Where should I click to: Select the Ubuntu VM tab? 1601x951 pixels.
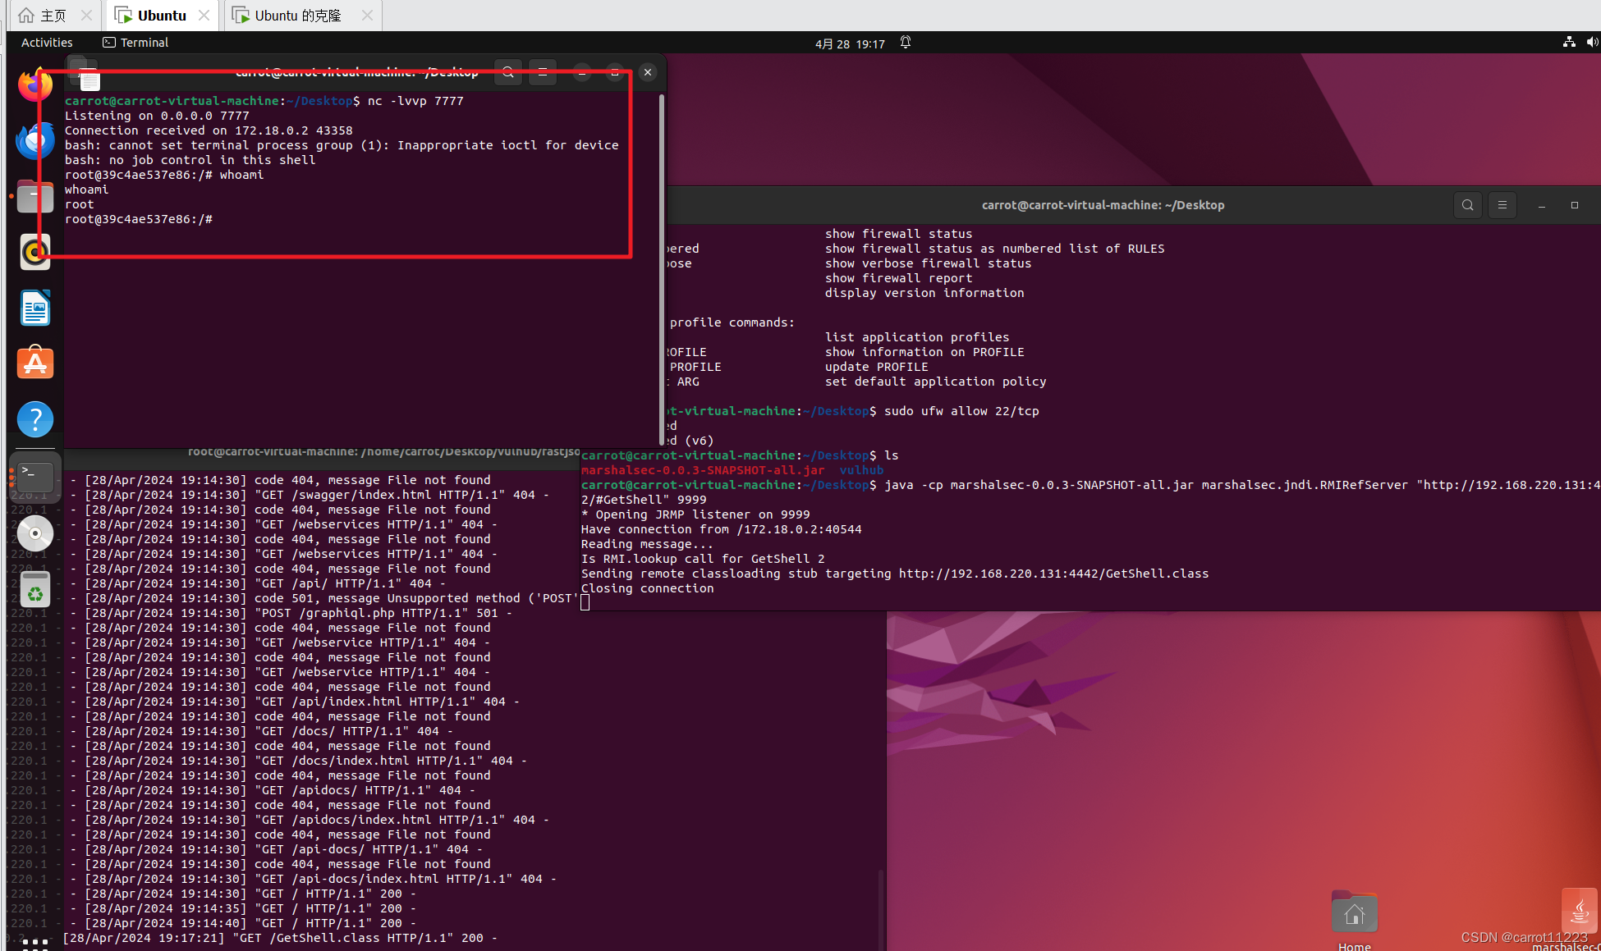162,16
